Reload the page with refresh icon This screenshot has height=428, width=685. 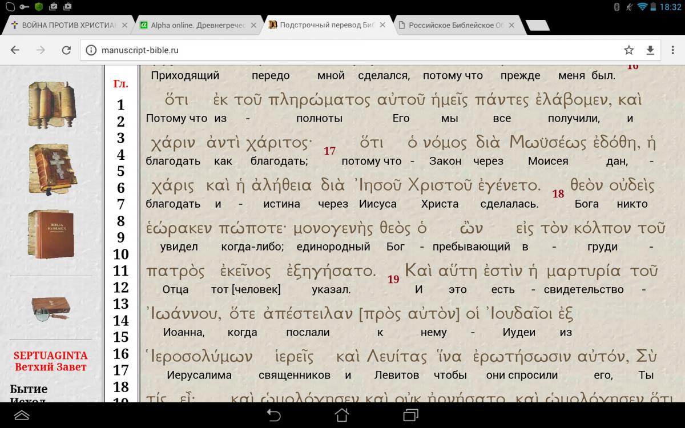(x=66, y=50)
